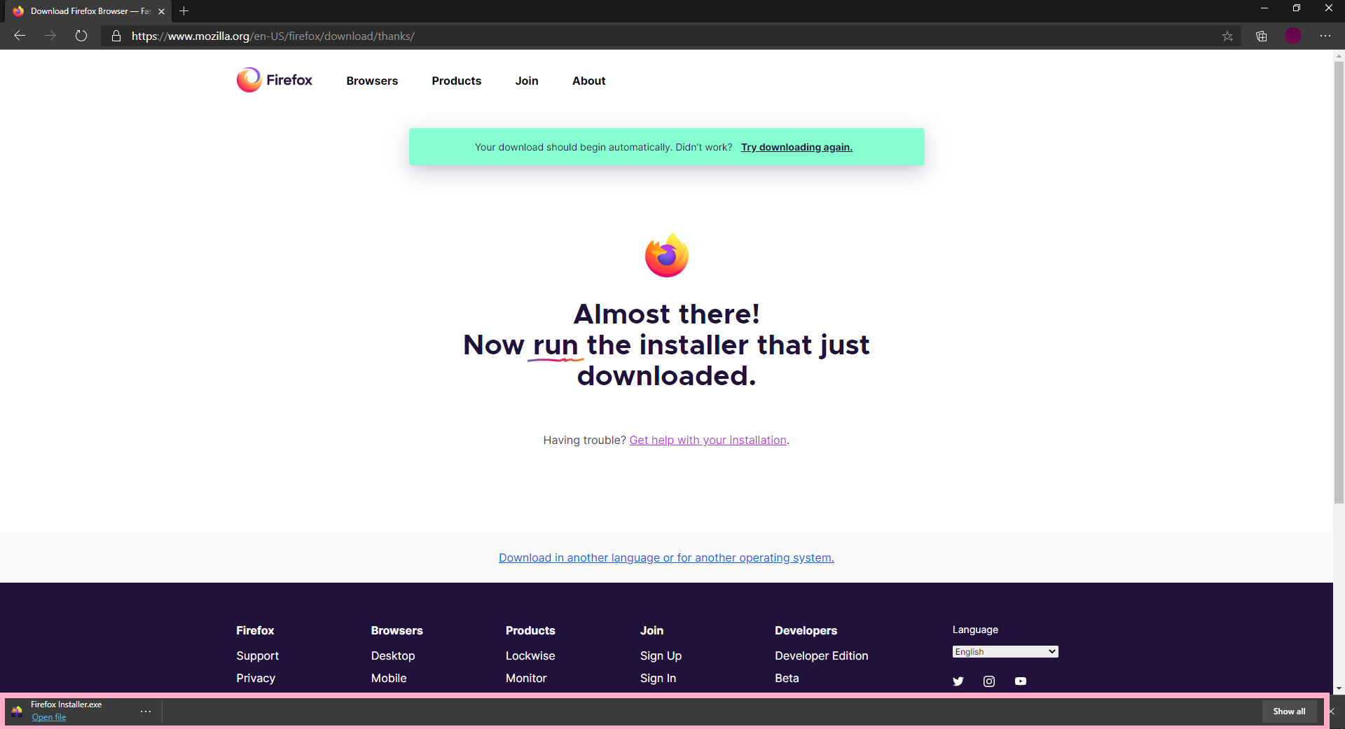Screen dimensions: 1345x729
Task: Open footer Lockwise link
Action: pyautogui.click(x=530, y=655)
